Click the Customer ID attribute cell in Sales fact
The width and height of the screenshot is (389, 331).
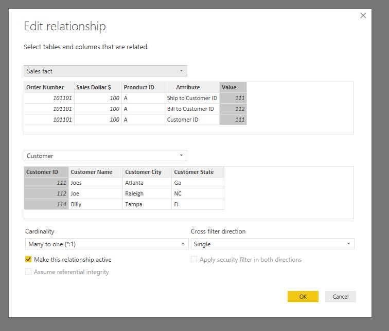click(x=192, y=120)
